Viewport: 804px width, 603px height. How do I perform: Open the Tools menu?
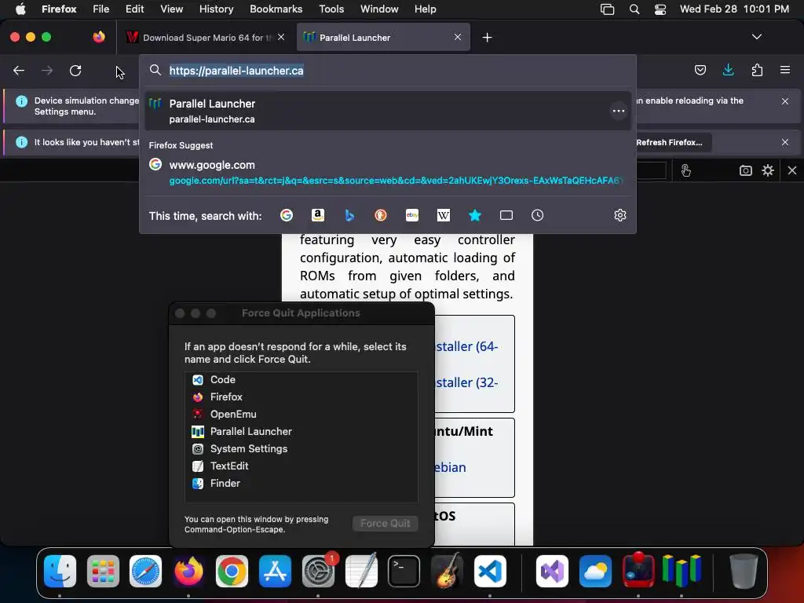331,9
